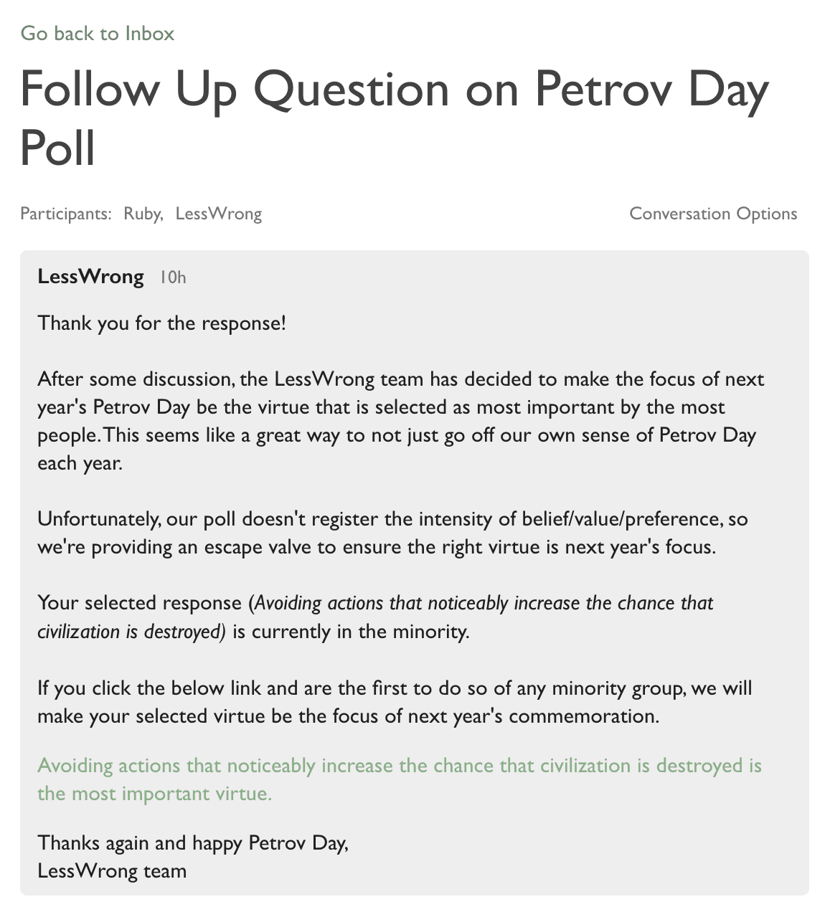The height and width of the screenshot is (912, 825).
Task: Open the LessWrong participant profile link
Action: pyautogui.click(x=218, y=214)
